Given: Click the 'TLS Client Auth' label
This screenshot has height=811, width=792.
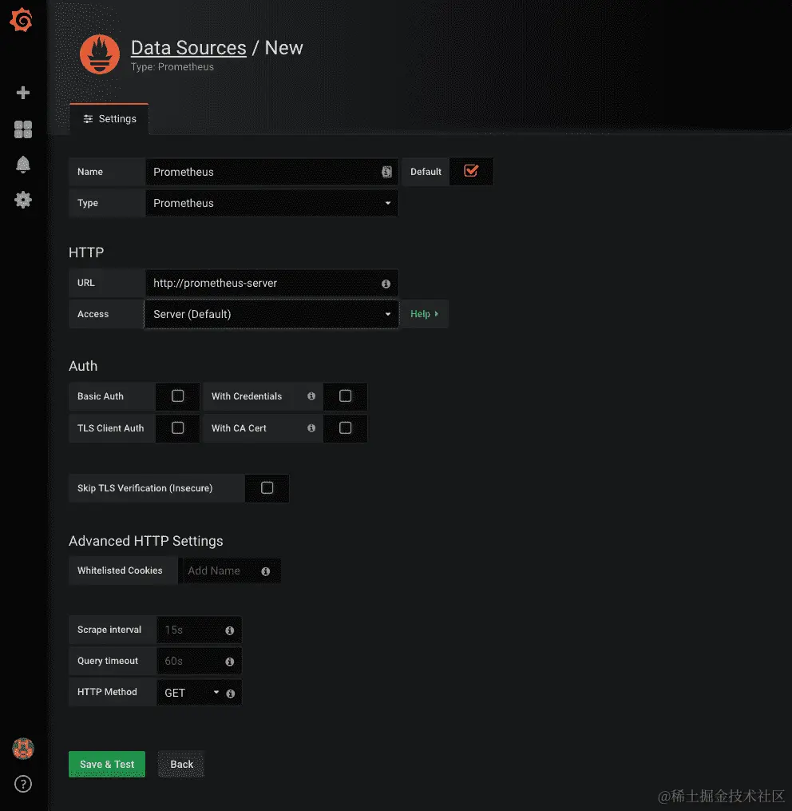Looking at the screenshot, I should [111, 428].
